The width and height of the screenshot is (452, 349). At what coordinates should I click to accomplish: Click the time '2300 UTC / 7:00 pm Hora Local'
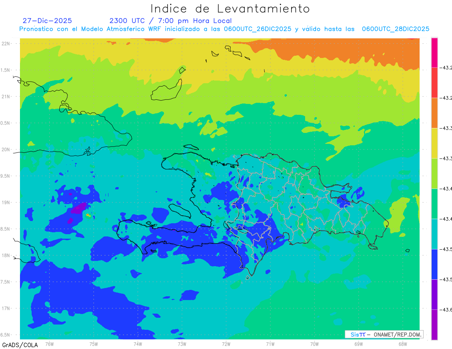(x=170, y=21)
